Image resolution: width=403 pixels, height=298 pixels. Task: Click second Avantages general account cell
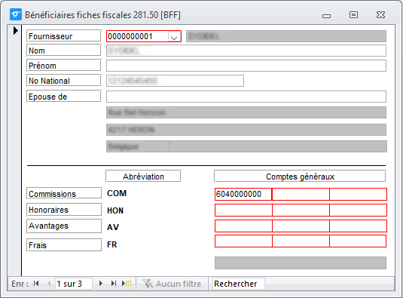pyautogui.click(x=301, y=226)
